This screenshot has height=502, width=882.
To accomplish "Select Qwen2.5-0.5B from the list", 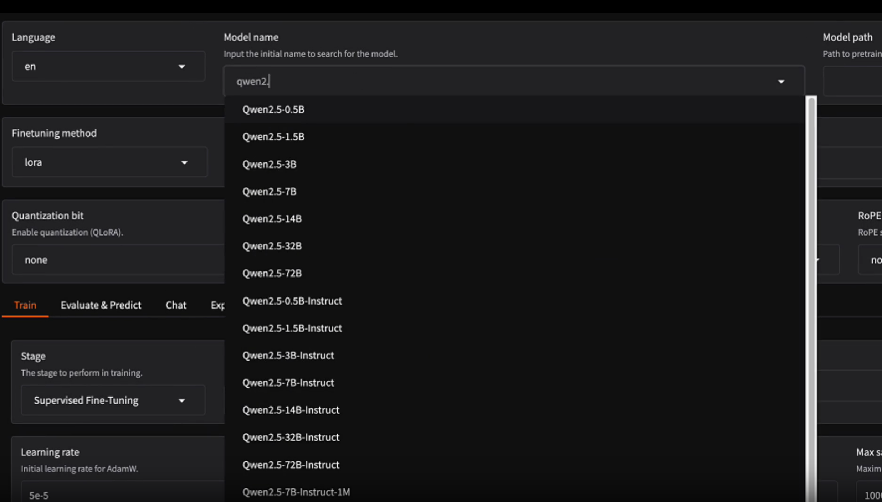I will click(514, 109).
